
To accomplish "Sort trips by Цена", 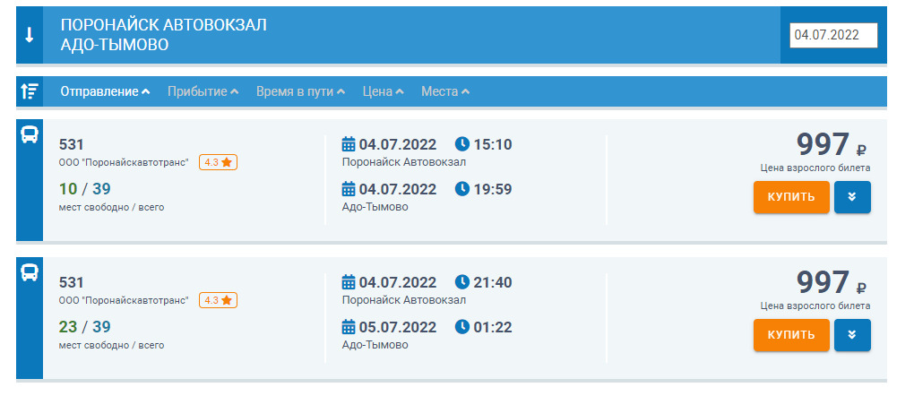I will click(383, 91).
